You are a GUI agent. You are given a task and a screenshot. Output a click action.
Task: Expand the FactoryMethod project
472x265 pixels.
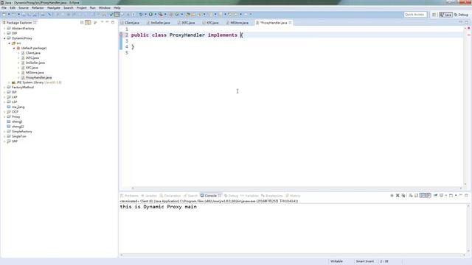[4, 87]
